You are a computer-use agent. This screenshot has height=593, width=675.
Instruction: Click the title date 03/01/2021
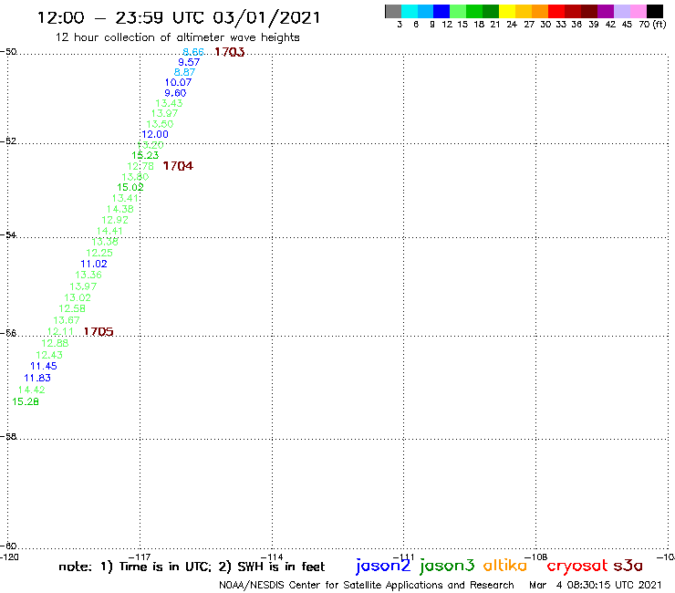266,17
